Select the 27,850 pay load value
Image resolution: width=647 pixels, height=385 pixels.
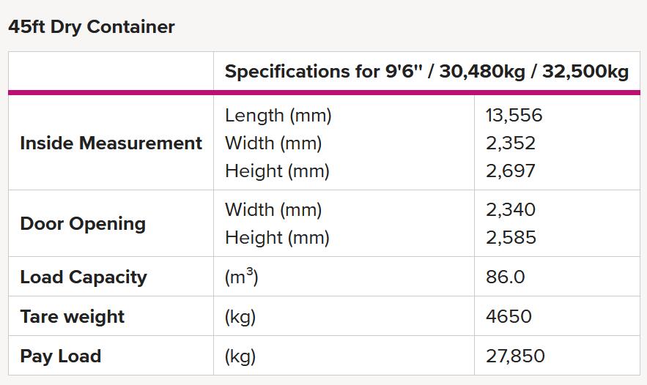tap(515, 356)
